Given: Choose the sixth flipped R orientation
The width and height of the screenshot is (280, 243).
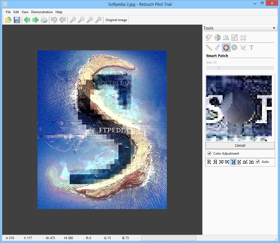Looking at the screenshot, I should (x=239, y=162).
